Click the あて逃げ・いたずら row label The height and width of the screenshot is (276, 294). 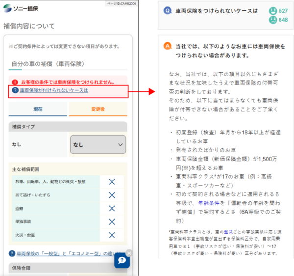click(33, 195)
